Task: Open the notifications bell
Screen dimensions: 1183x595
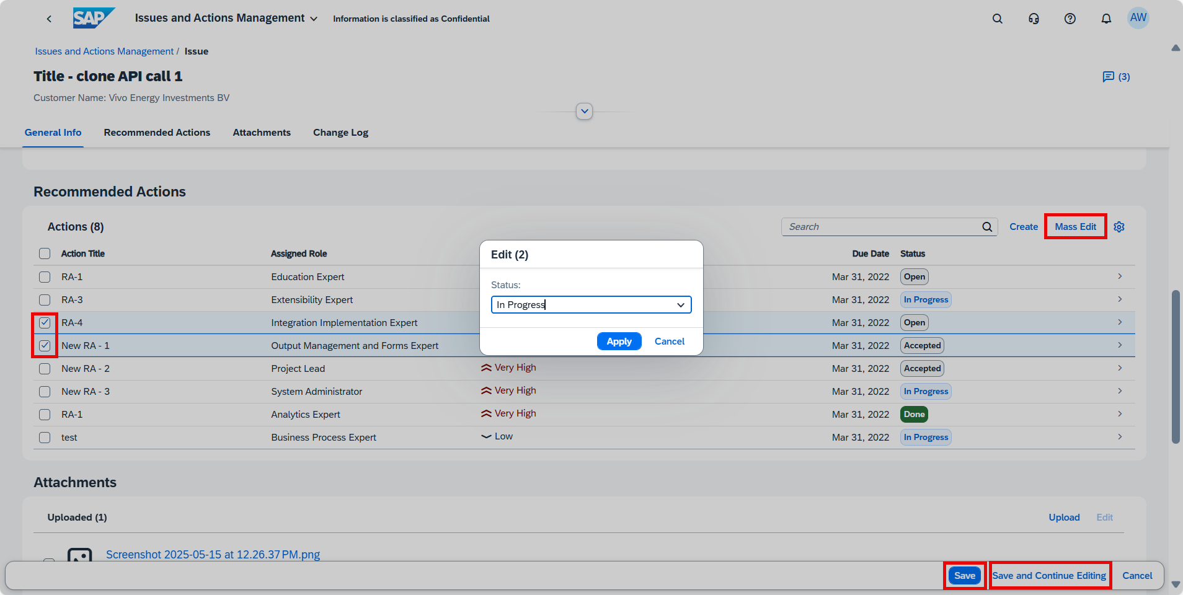Action: click(x=1105, y=19)
